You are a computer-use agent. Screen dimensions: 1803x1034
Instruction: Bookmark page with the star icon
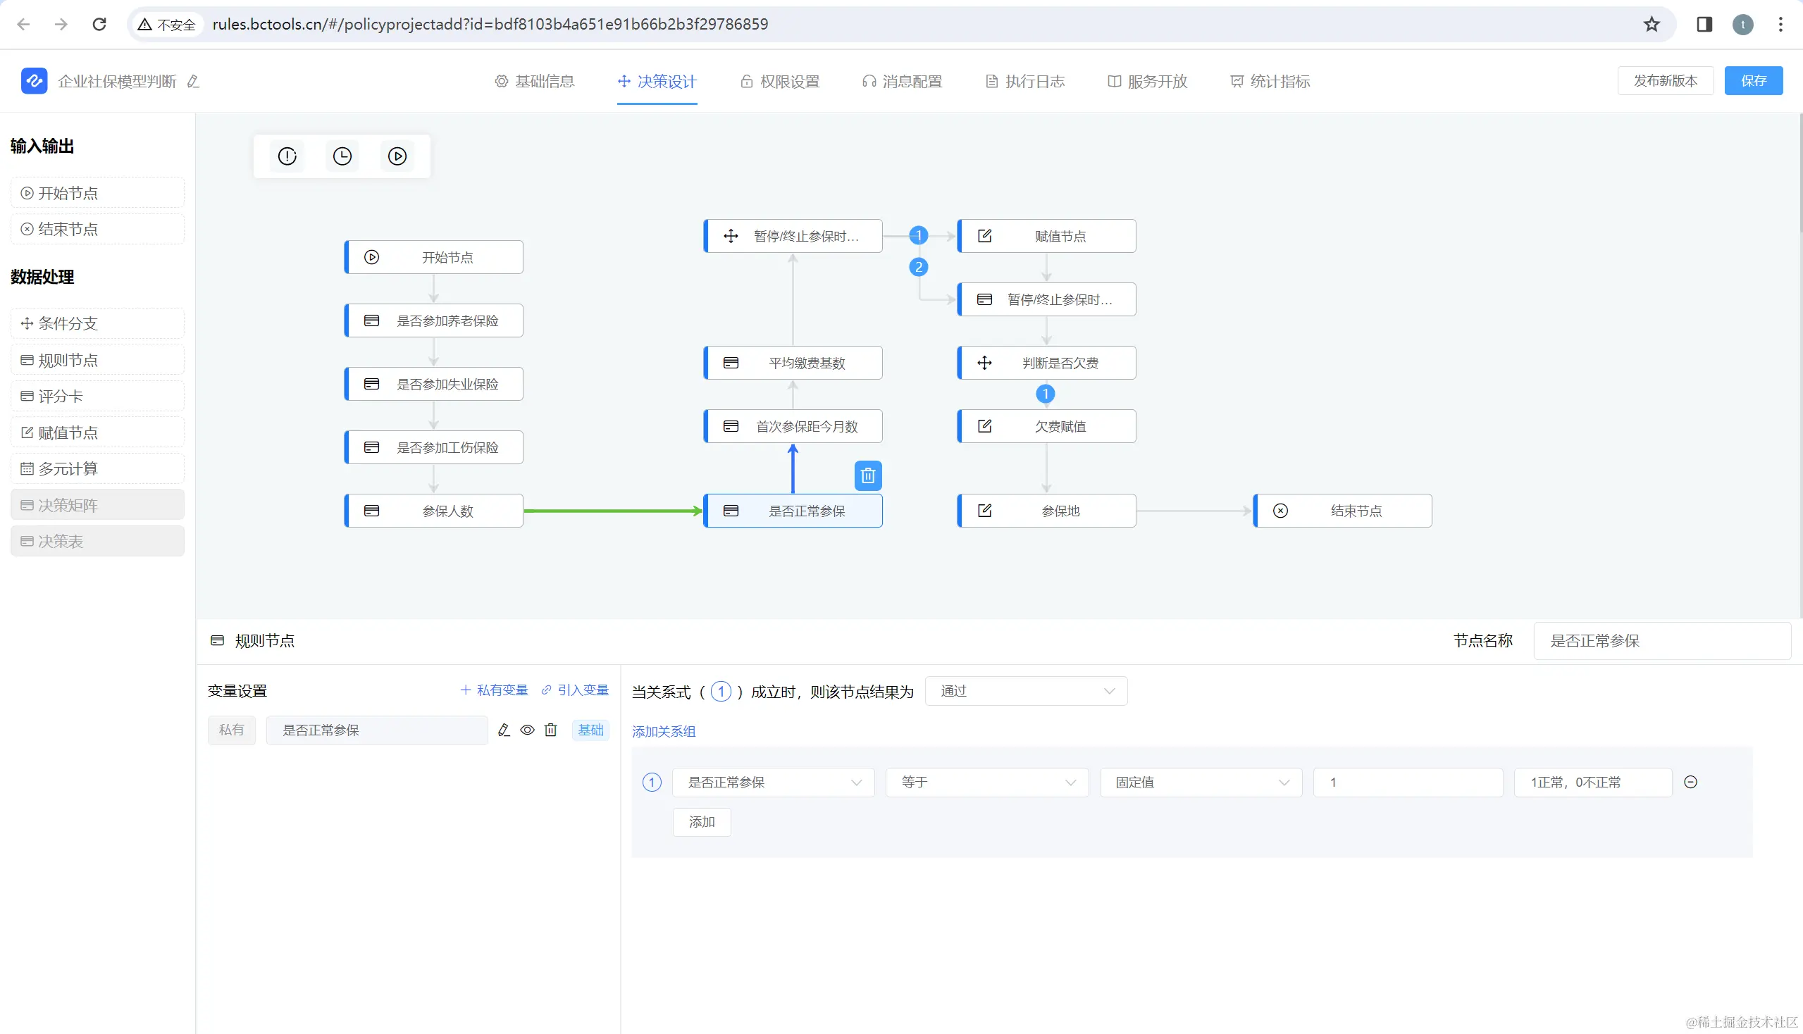click(x=1651, y=24)
